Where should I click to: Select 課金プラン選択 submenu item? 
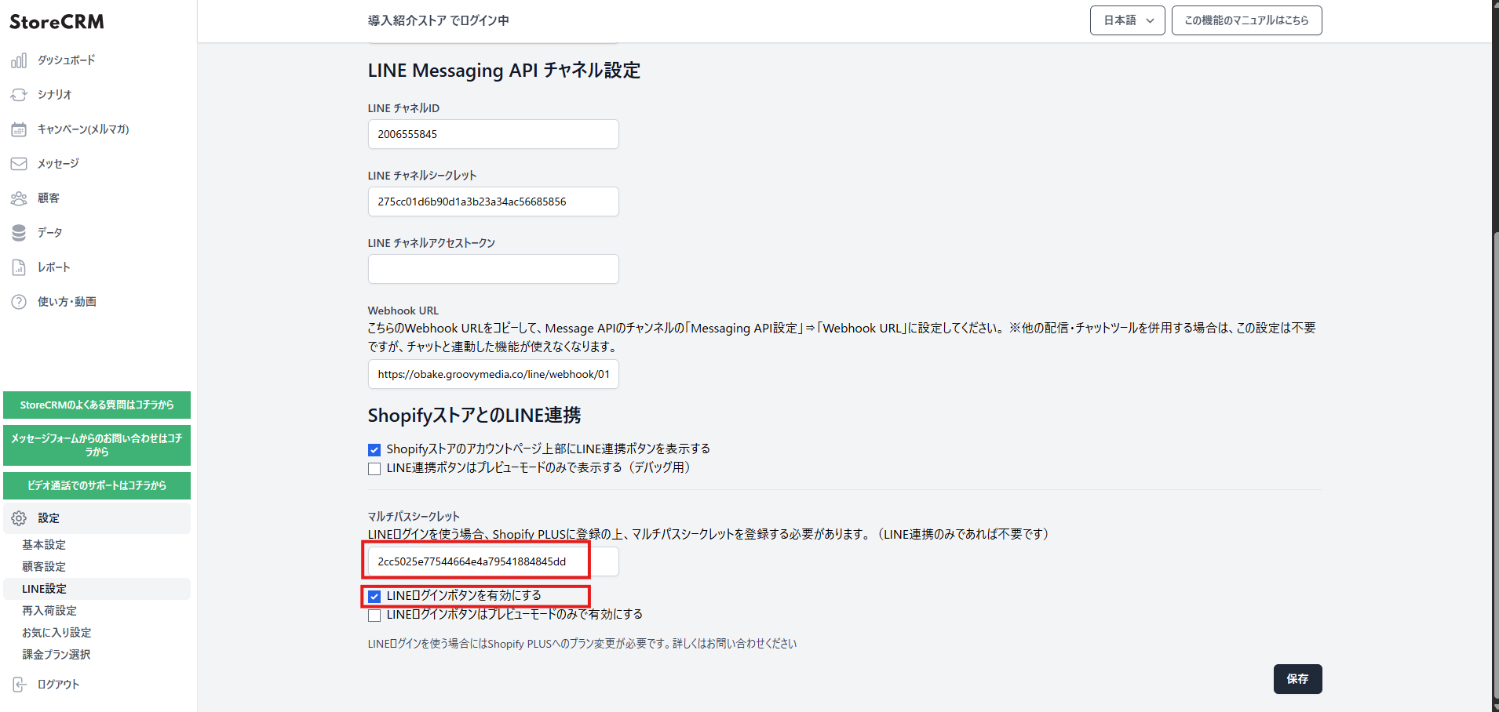[x=57, y=655]
